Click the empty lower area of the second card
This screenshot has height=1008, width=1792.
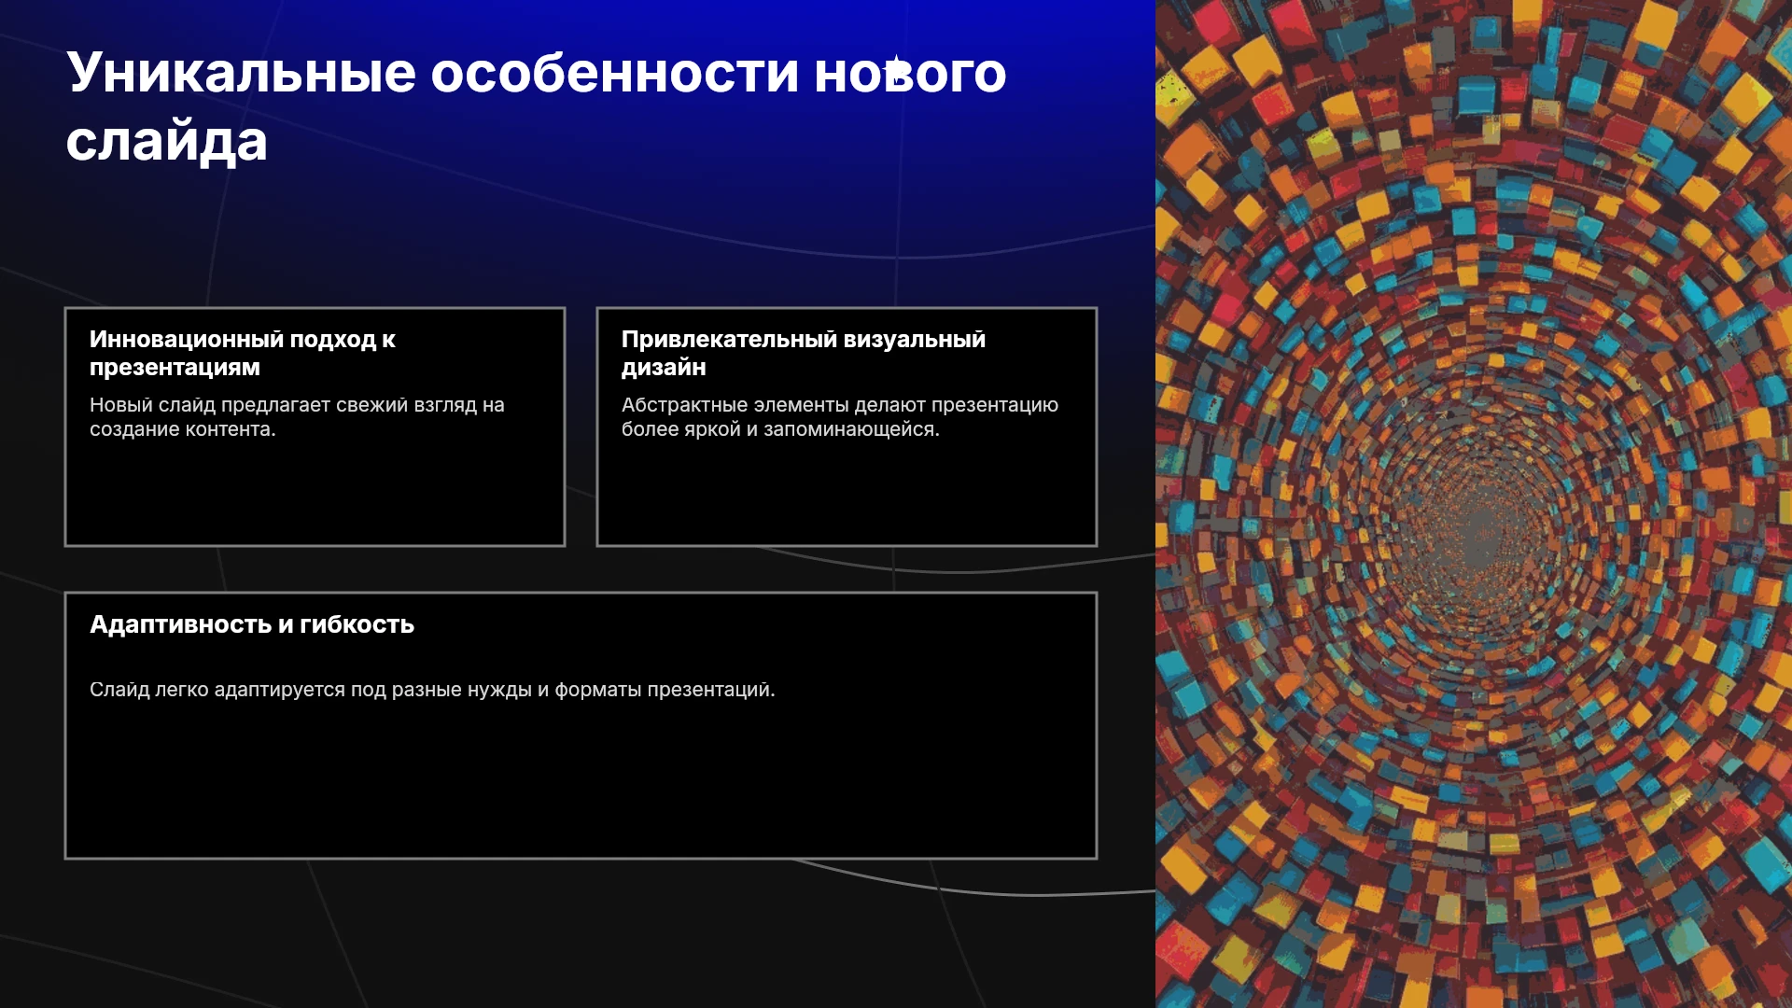[x=847, y=495]
